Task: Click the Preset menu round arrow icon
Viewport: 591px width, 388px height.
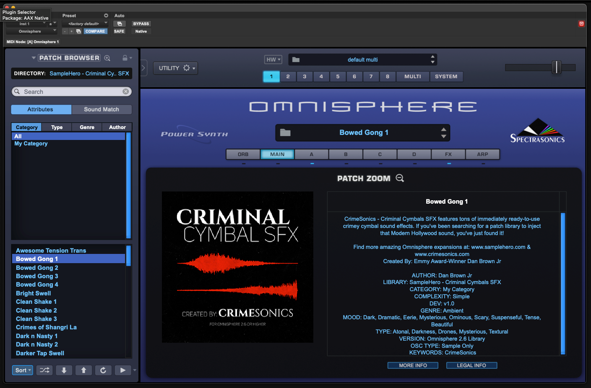Action: tap(106, 16)
